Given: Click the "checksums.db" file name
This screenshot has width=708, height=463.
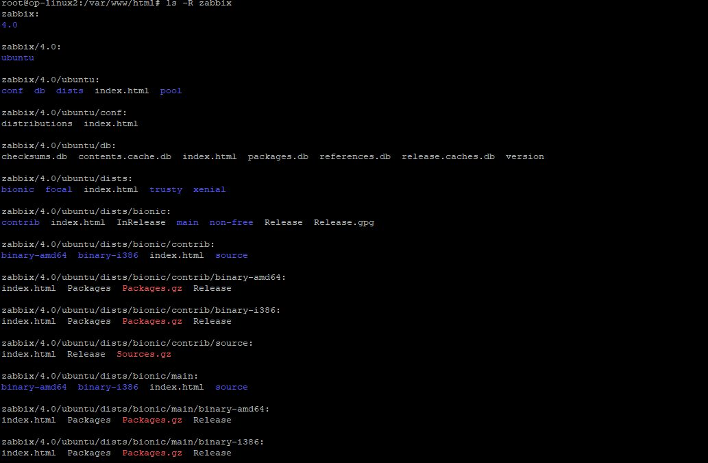Looking at the screenshot, I should (x=34, y=157).
